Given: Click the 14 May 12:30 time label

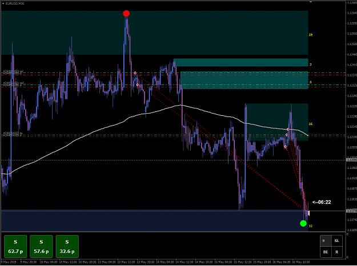Looking at the screenshot, I should [184, 262].
